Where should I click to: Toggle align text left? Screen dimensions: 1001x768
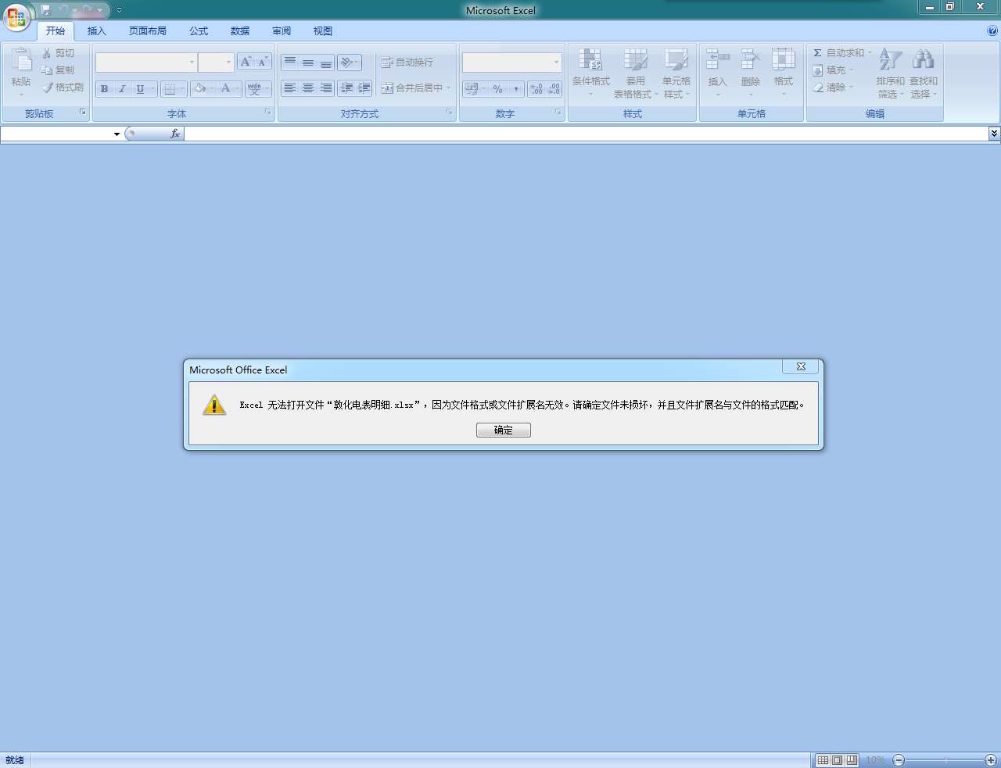pos(290,88)
